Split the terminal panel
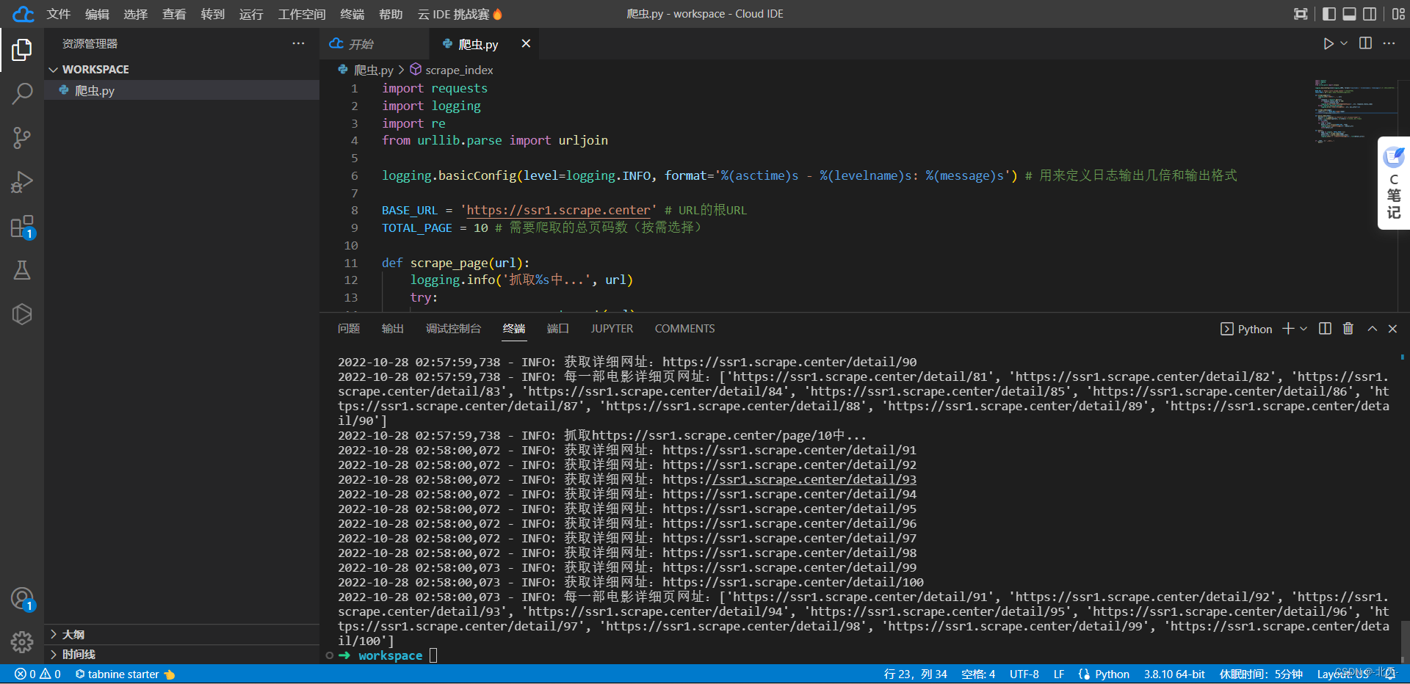 1325,329
